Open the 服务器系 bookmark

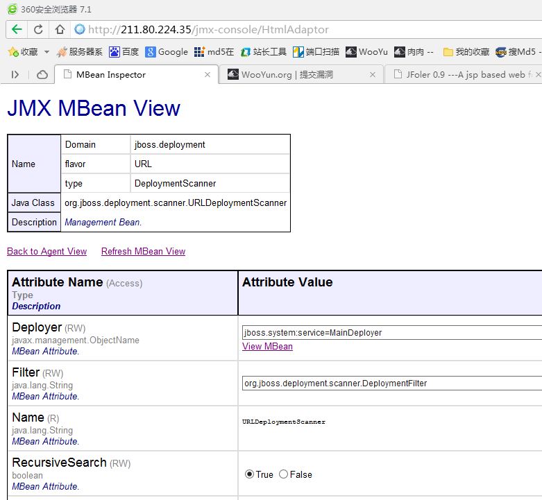(x=80, y=52)
